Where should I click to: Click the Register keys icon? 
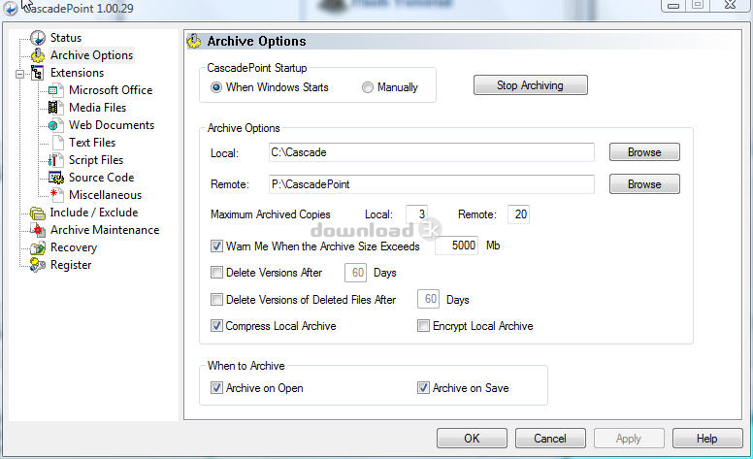pyautogui.click(x=38, y=265)
